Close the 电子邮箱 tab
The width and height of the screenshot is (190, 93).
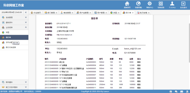point(149,13)
